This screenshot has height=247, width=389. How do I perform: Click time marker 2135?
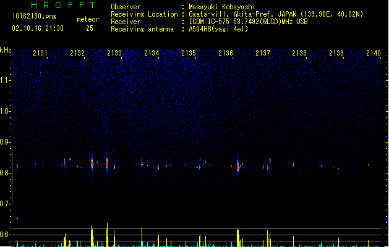[189, 53]
